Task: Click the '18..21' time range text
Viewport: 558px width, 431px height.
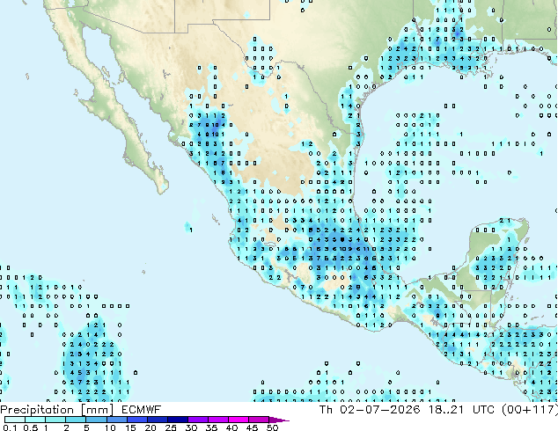Action: click(446, 410)
